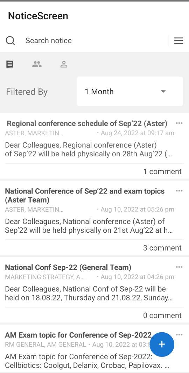The height and width of the screenshot is (373, 189).
Task: Focus the Search notice field
Action: click(x=95, y=41)
